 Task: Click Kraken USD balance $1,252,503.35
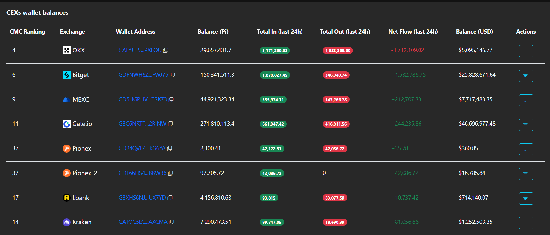tap(476, 222)
